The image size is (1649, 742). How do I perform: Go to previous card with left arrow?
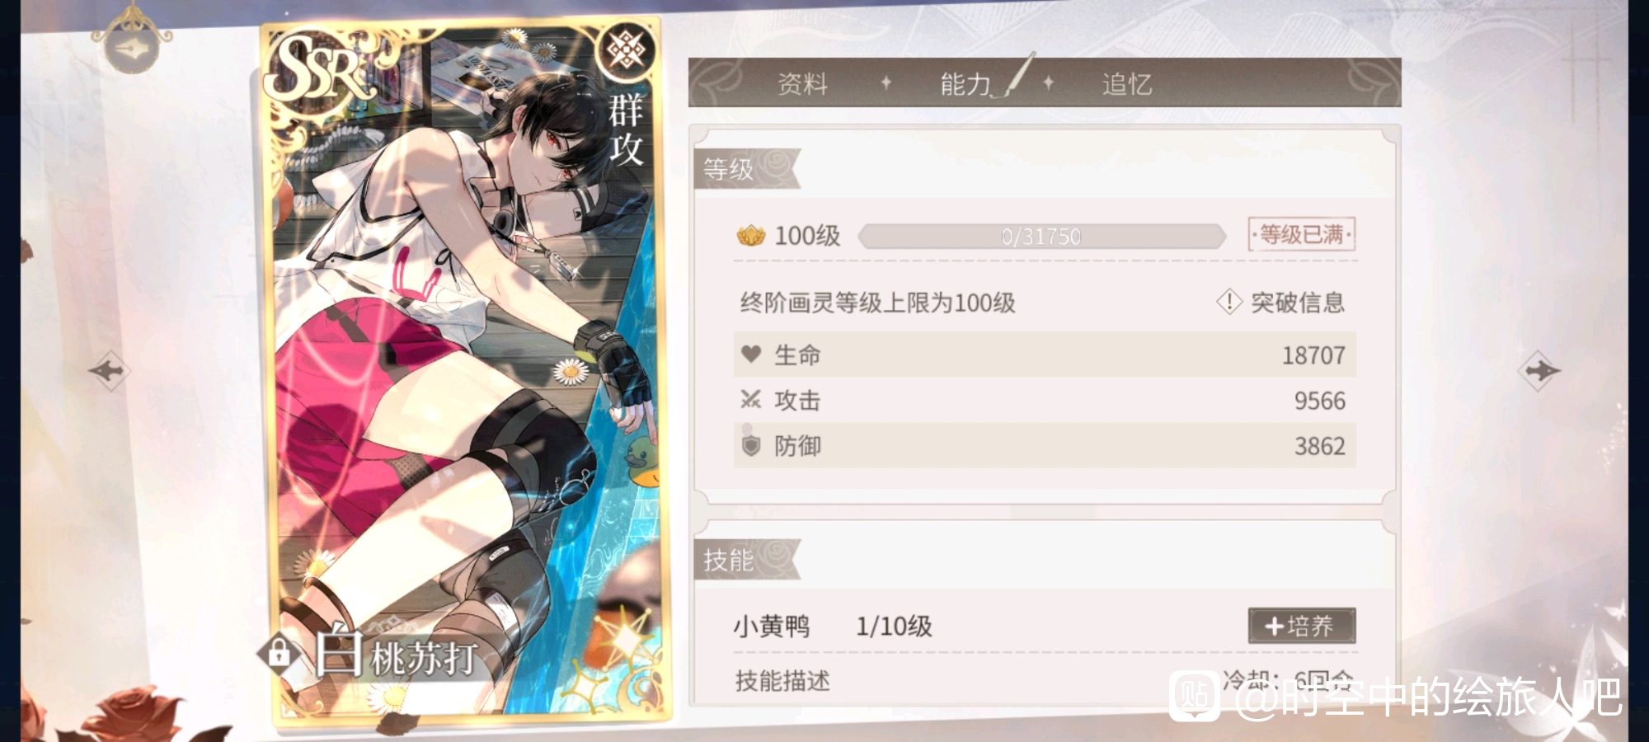(x=109, y=371)
